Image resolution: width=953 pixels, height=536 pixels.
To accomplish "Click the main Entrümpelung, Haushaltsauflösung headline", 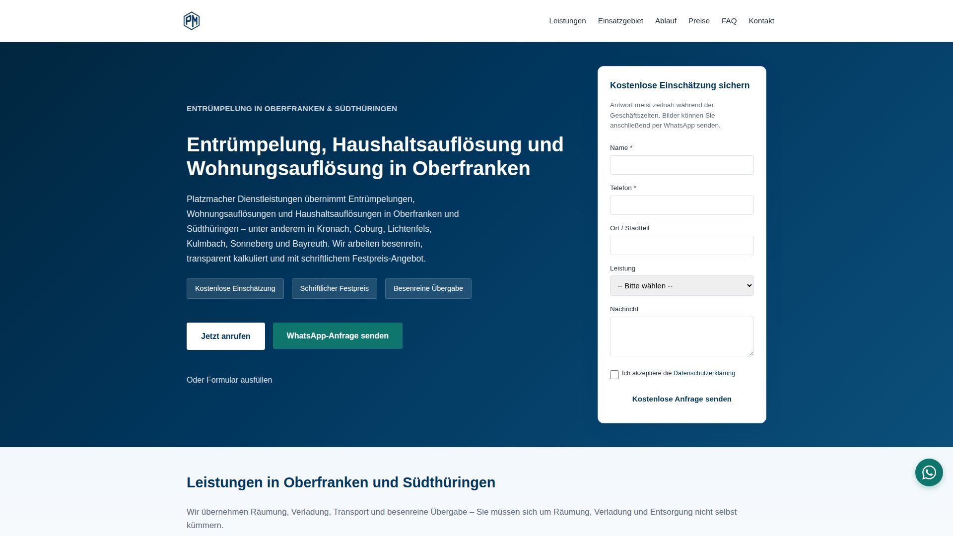I will [375, 156].
